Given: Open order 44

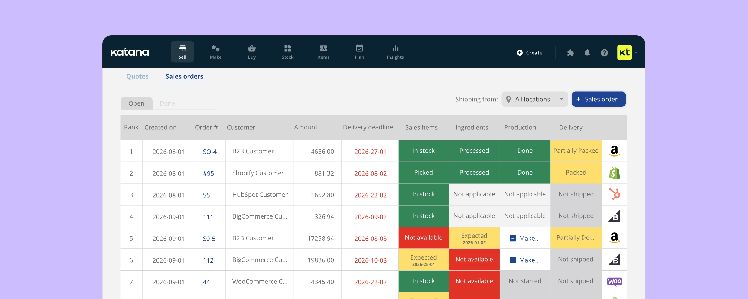Looking at the screenshot, I should click(206, 282).
